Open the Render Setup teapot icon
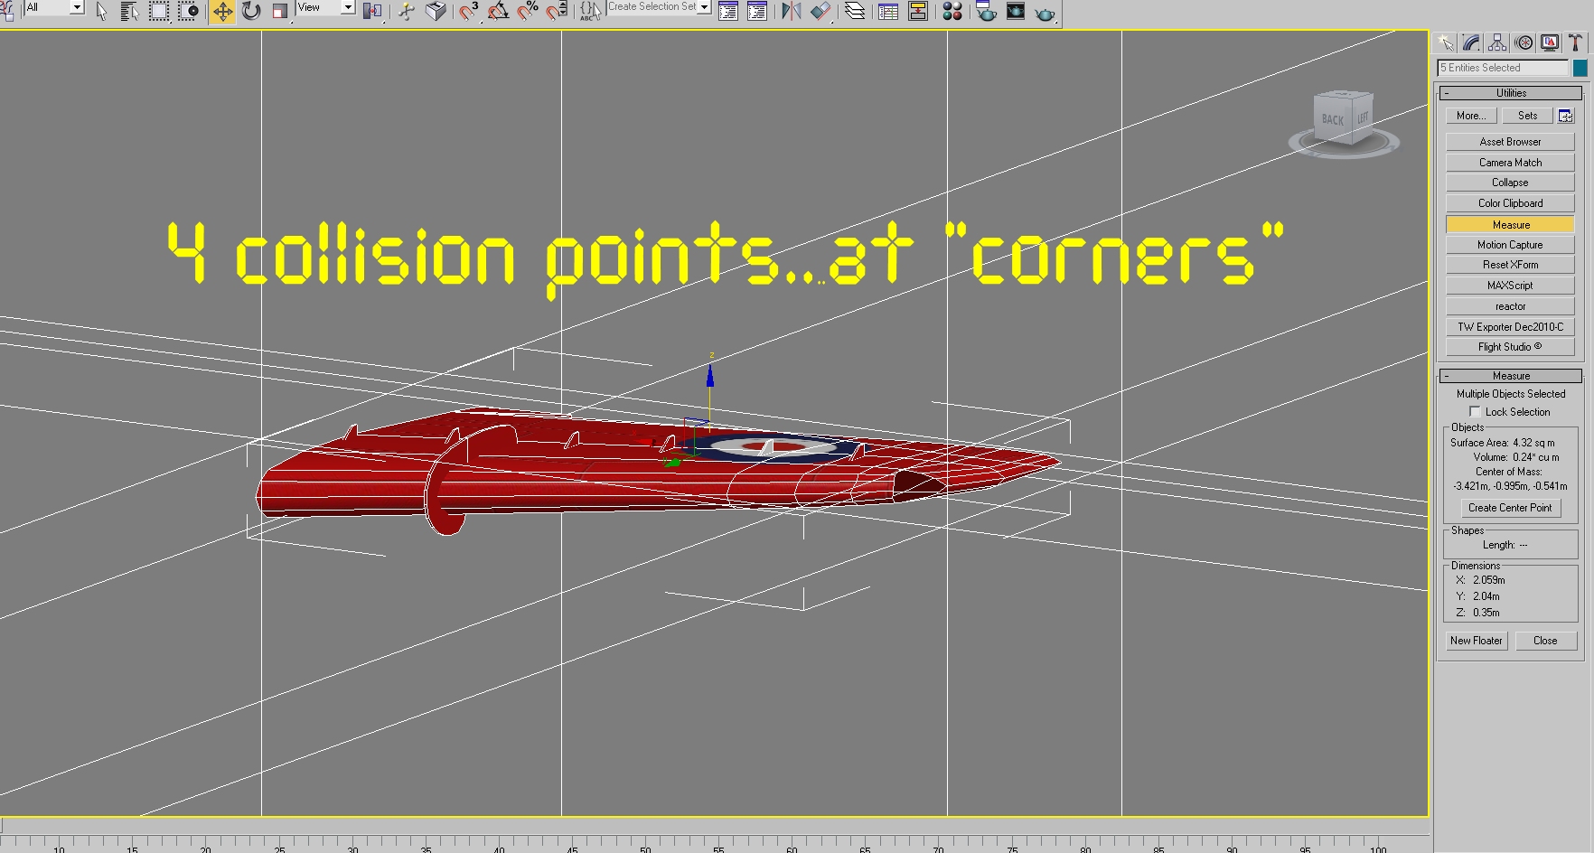 click(x=986, y=12)
